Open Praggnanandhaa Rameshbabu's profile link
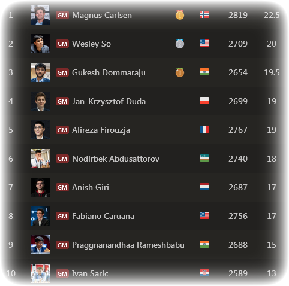 pos(128,245)
